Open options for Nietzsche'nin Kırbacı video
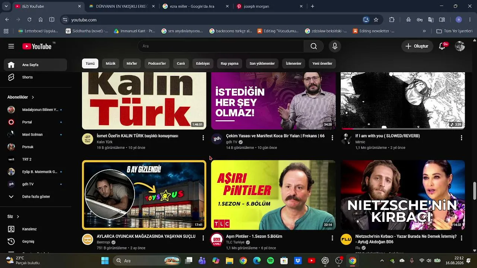Screen dimensions: 477x268 pos(461,238)
